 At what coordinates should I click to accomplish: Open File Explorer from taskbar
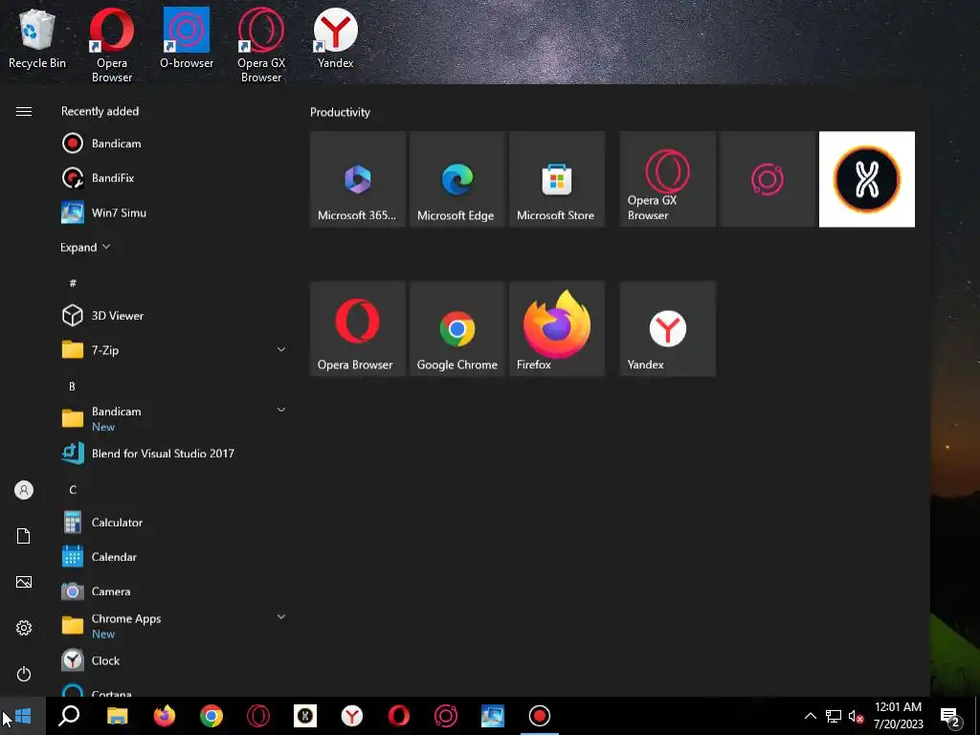point(117,716)
